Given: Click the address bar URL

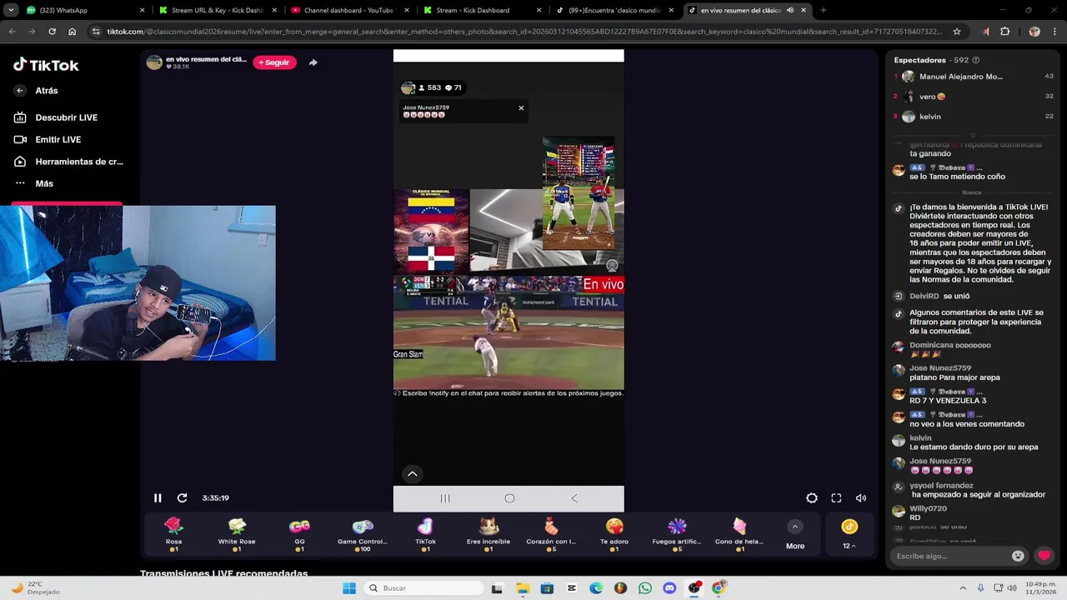Looking at the screenshot, I should click(525, 32).
